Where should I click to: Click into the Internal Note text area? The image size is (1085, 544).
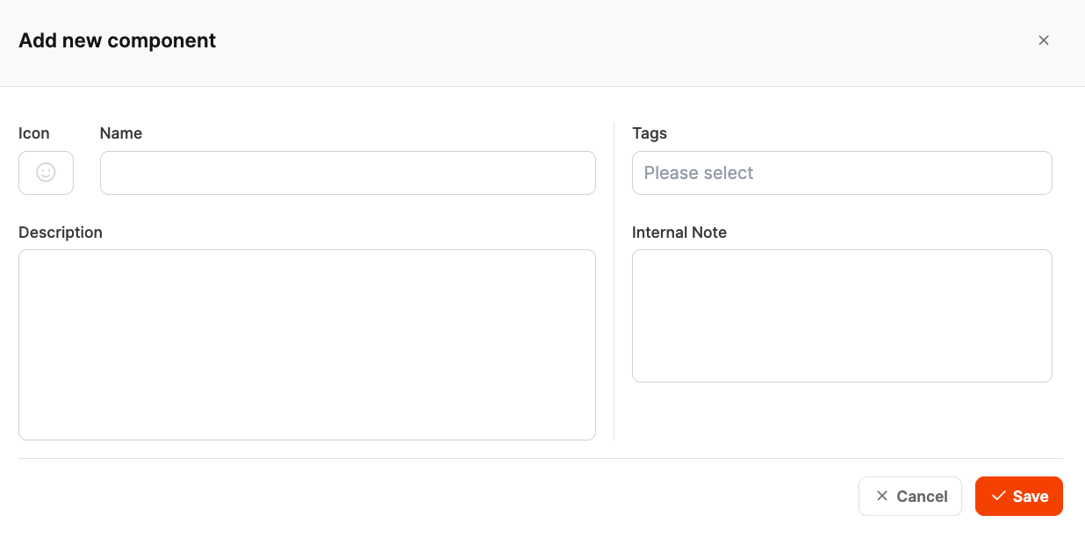coord(841,315)
